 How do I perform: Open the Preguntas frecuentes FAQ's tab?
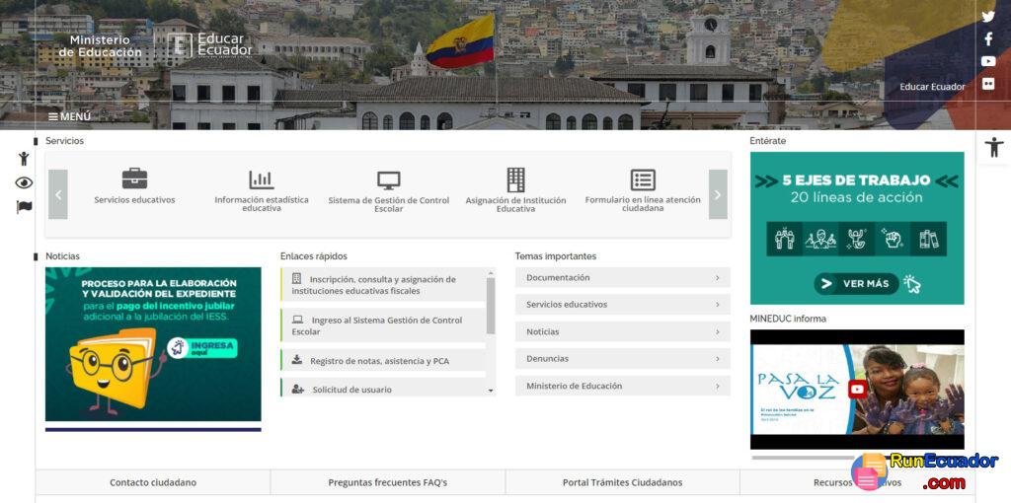[x=387, y=482]
